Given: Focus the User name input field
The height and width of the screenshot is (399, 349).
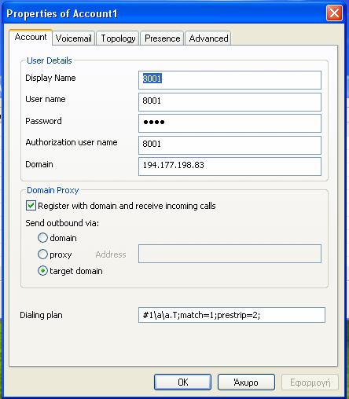Looking at the screenshot, I should tap(230, 102).
